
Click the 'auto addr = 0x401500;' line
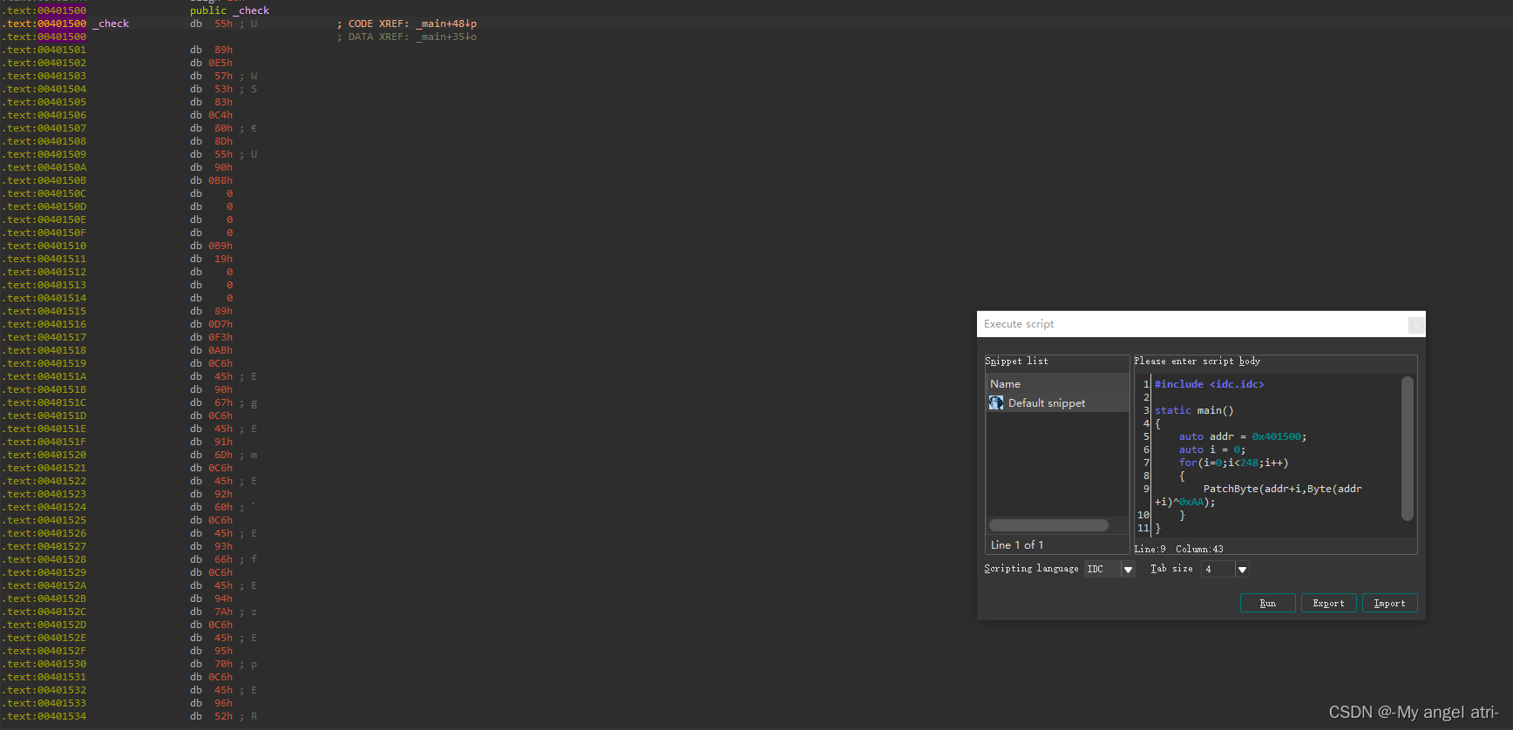[x=1243, y=436]
